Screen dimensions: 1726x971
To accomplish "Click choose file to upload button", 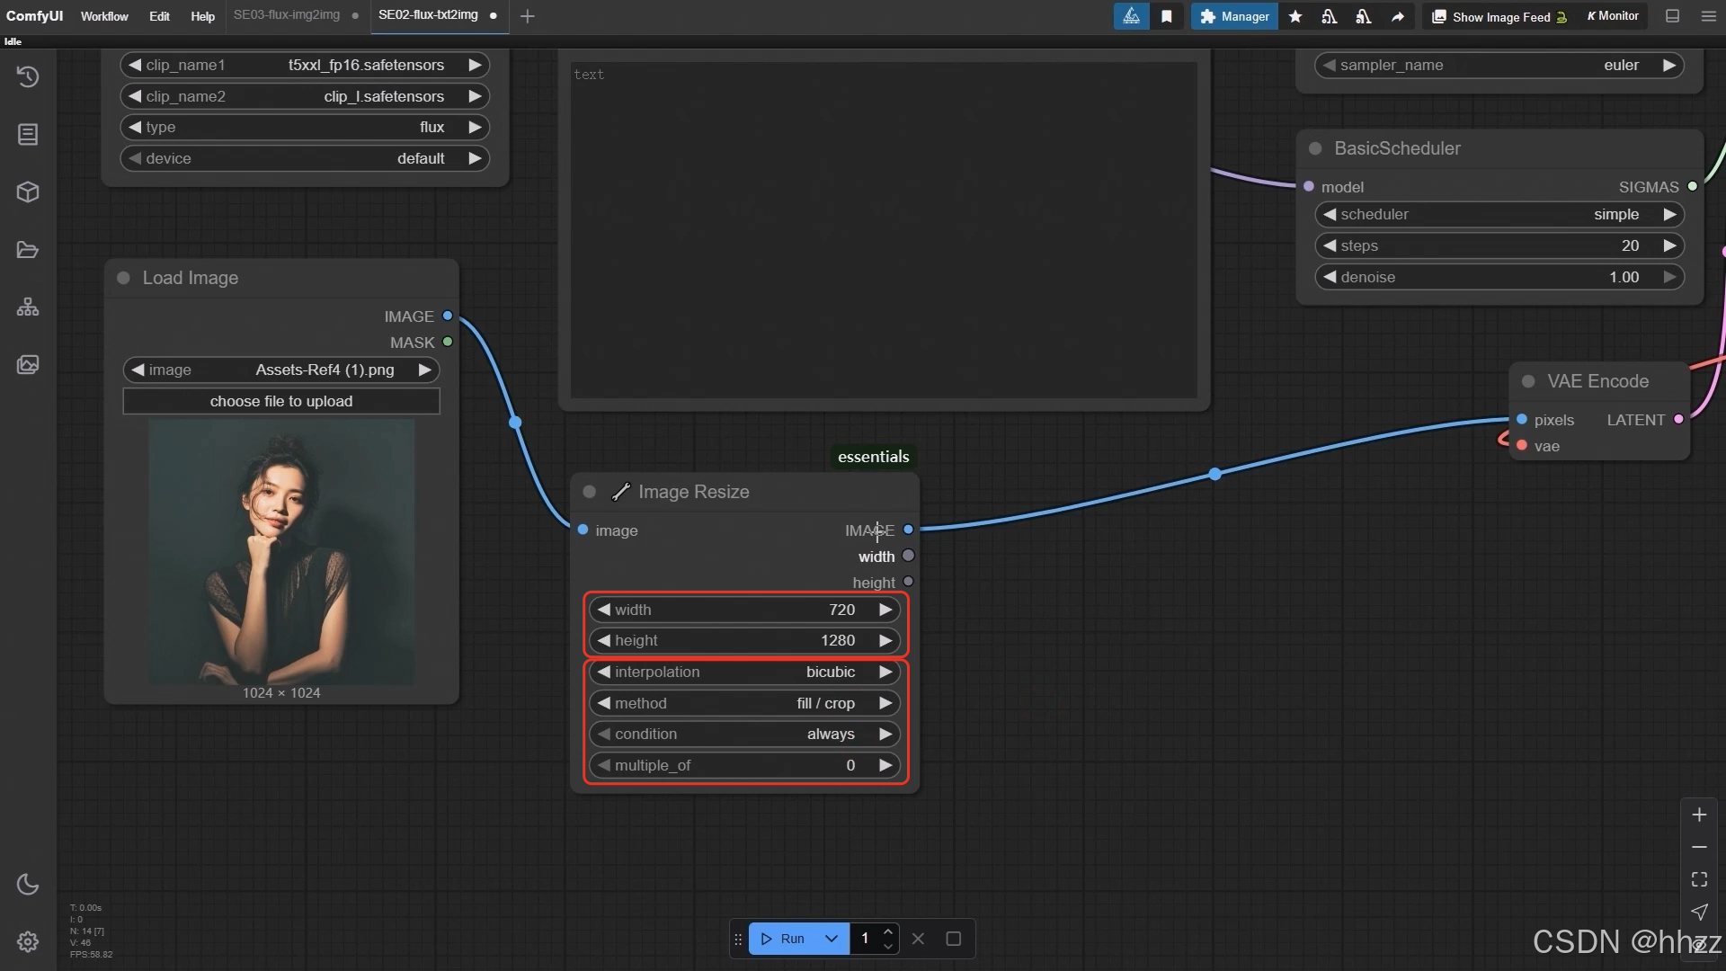I will [x=281, y=401].
